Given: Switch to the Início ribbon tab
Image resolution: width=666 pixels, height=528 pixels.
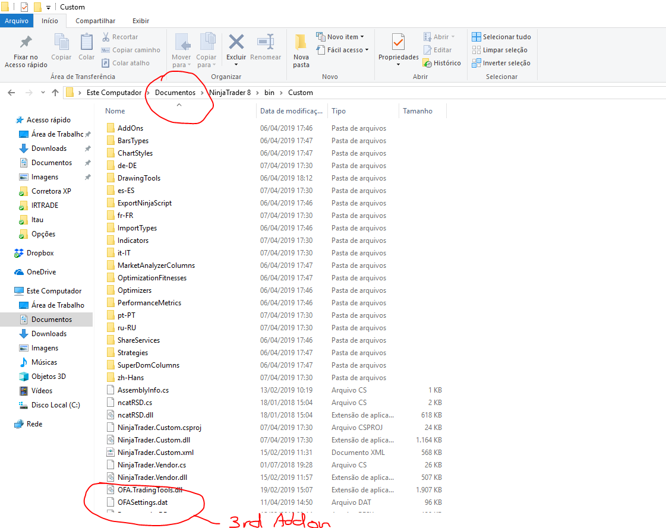Looking at the screenshot, I should [50, 21].
